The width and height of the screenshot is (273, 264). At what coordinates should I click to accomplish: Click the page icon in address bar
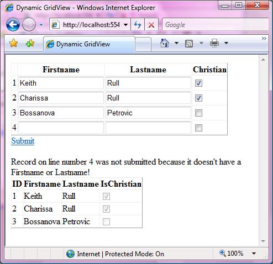pyautogui.click(x=55, y=25)
